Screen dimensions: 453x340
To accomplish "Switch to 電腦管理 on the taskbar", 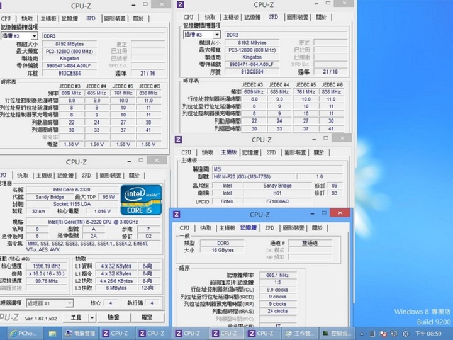I will 81,333.
